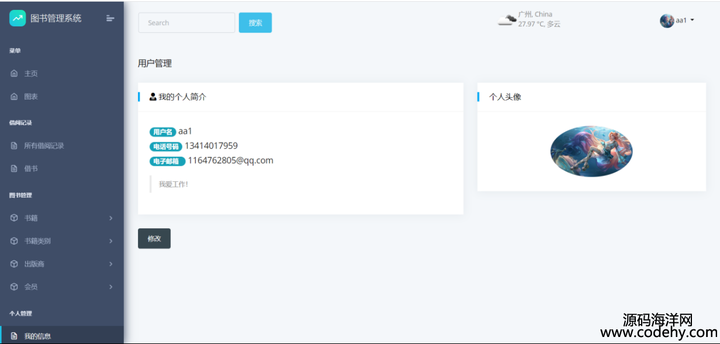Expand the 书籍类别 submenu chevron

coord(110,241)
